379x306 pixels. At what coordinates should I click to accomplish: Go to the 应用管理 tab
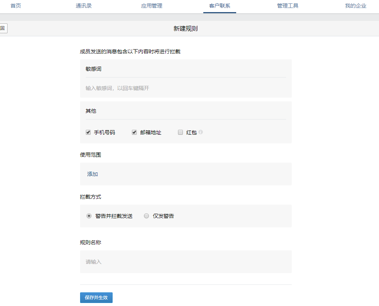152,6
